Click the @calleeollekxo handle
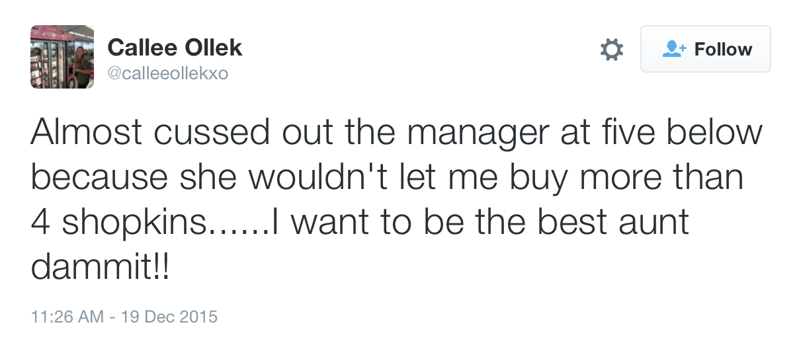 (x=167, y=74)
